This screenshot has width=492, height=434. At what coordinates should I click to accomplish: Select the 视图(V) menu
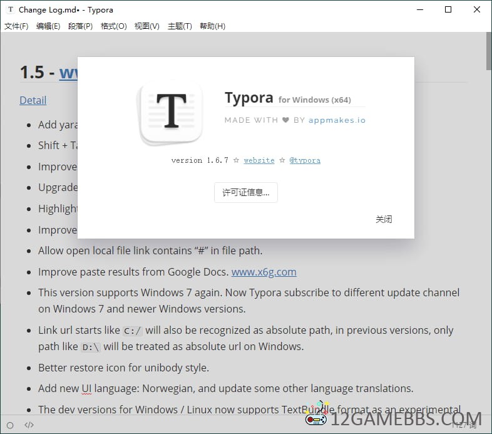click(x=146, y=26)
